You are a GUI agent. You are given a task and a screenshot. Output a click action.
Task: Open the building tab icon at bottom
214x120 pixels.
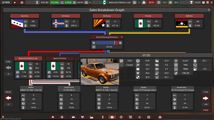(x=149, y=117)
